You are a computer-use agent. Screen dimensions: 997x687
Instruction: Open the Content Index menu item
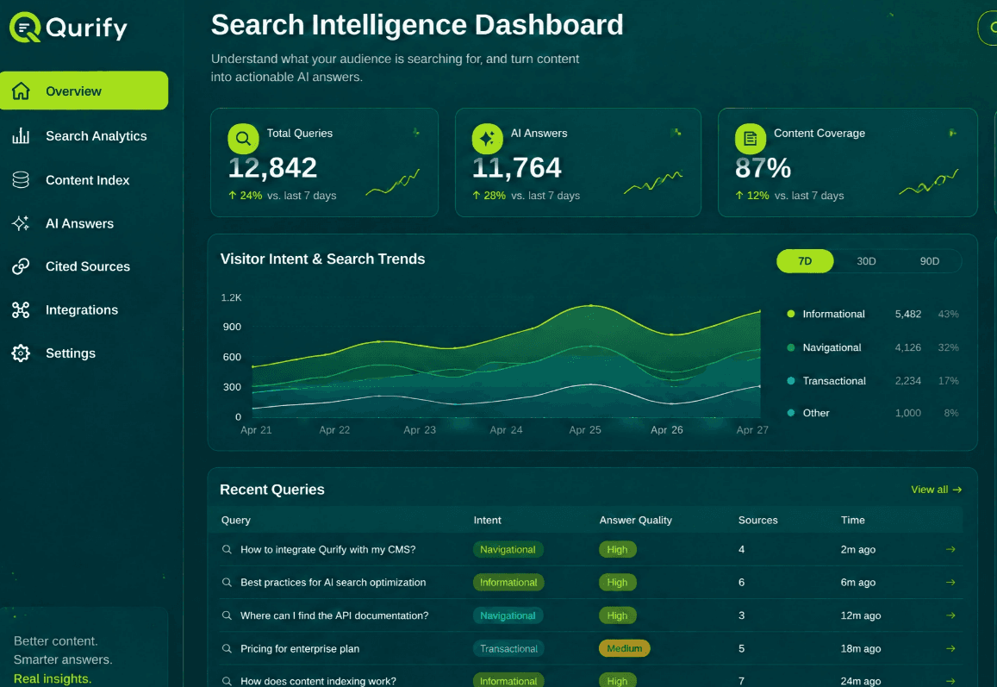[88, 180]
